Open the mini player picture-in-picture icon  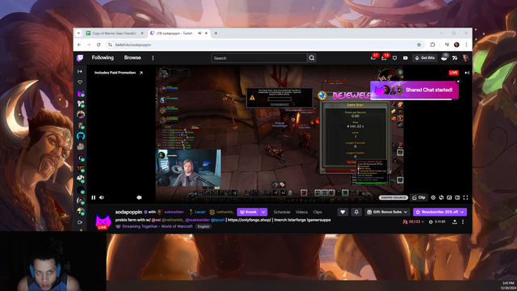click(x=449, y=197)
